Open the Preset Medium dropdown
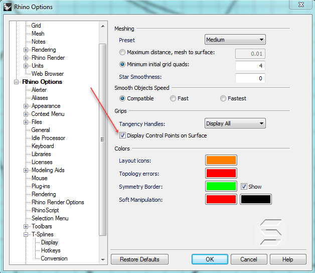315x273 pixels. click(x=235, y=40)
